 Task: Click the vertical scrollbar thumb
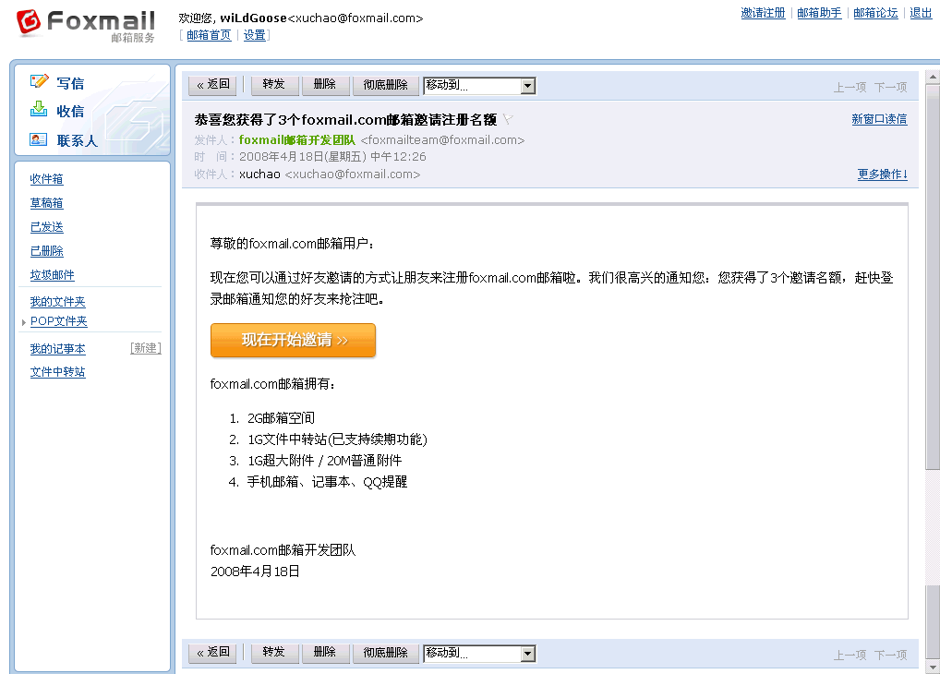pyautogui.click(x=933, y=276)
